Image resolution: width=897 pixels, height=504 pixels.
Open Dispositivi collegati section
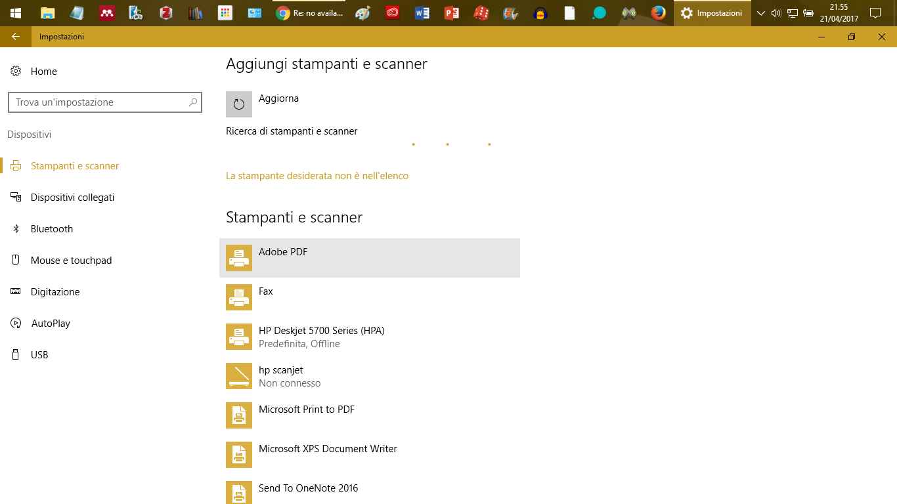pyautogui.click(x=72, y=198)
